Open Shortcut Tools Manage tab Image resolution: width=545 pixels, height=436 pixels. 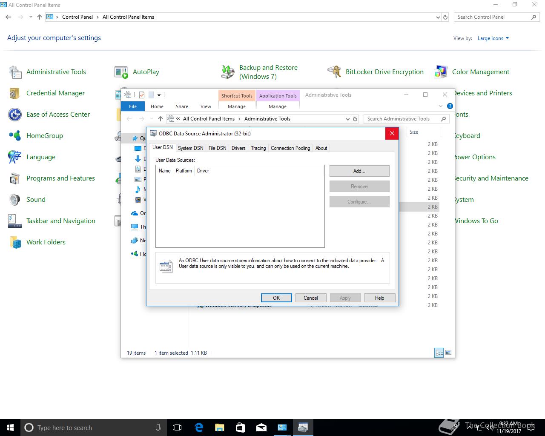[237, 106]
